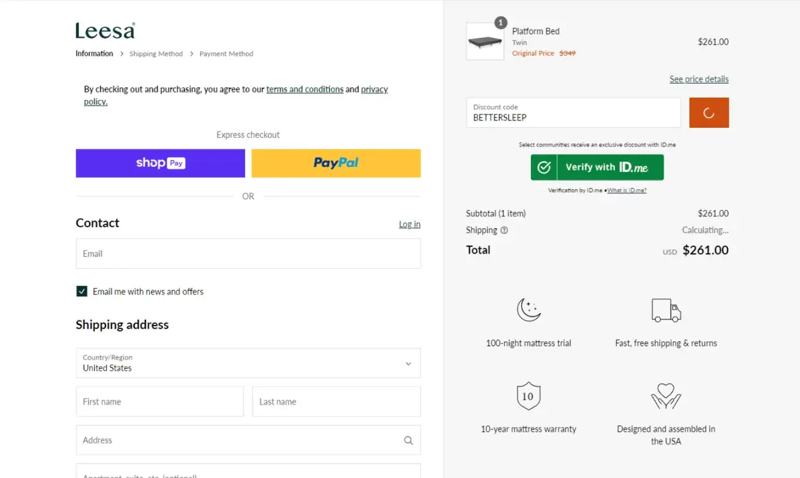The image size is (800, 478).
Task: Click the Platform Bed product thumbnail
Action: coord(485,42)
